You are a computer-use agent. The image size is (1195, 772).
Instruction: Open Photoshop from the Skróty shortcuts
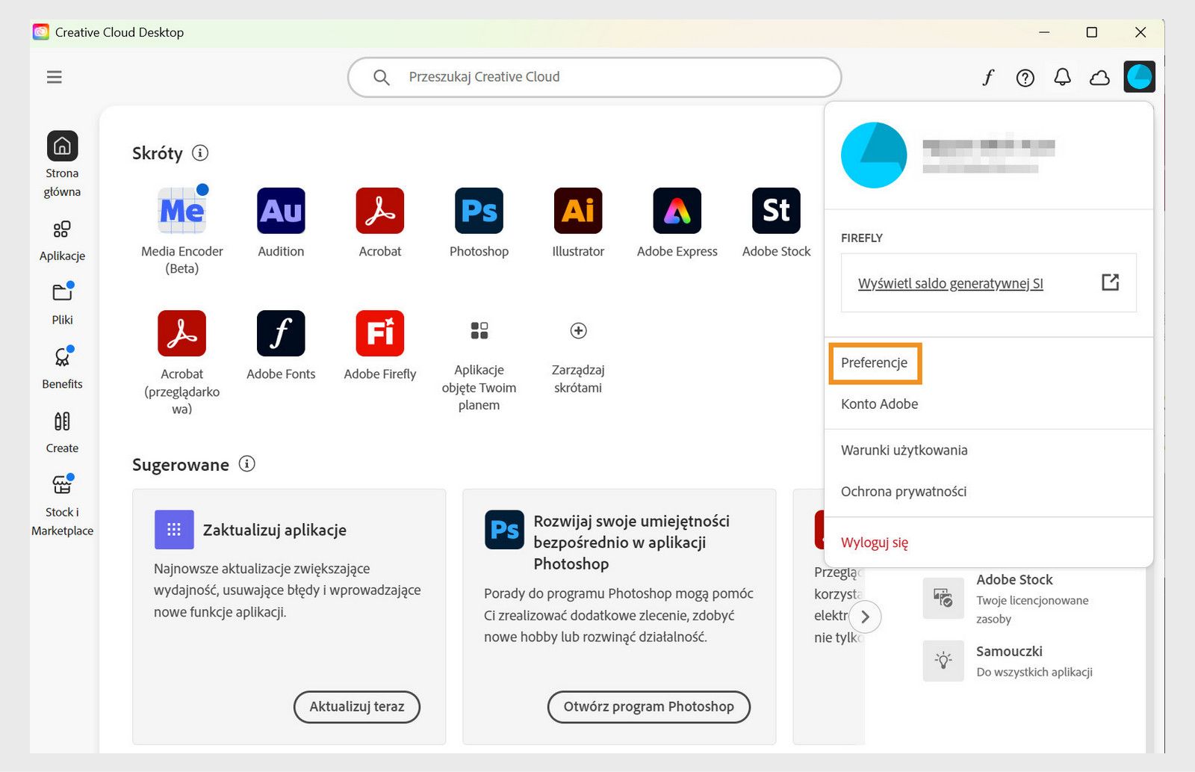(479, 211)
